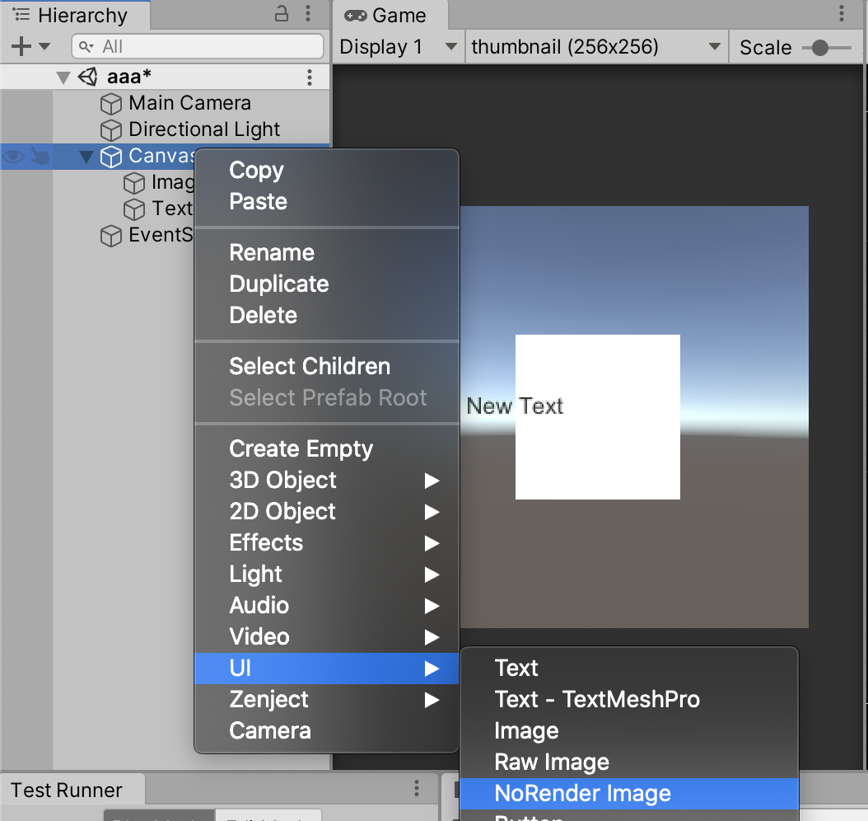Collapse the aaa scene foldout
The image size is (868, 821).
63,77
